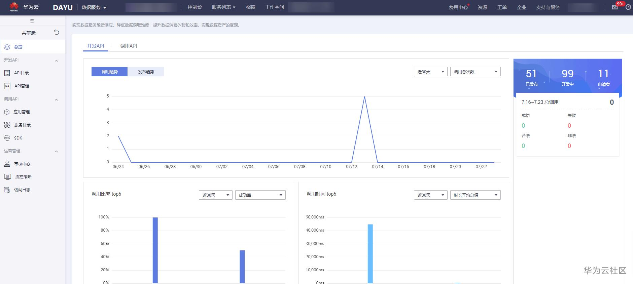The image size is (633, 284).
Task: Open the trend chart 近30天 dropdown
Action: pyautogui.click(x=430, y=72)
